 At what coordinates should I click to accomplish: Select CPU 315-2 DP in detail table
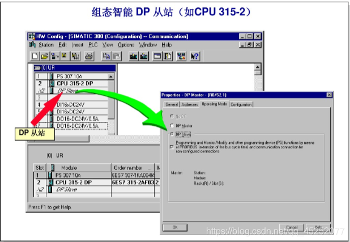[74, 182]
